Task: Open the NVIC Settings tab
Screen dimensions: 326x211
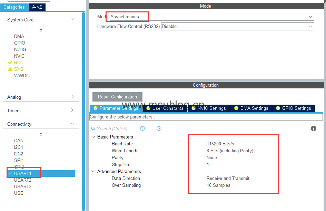Action: coord(209,108)
